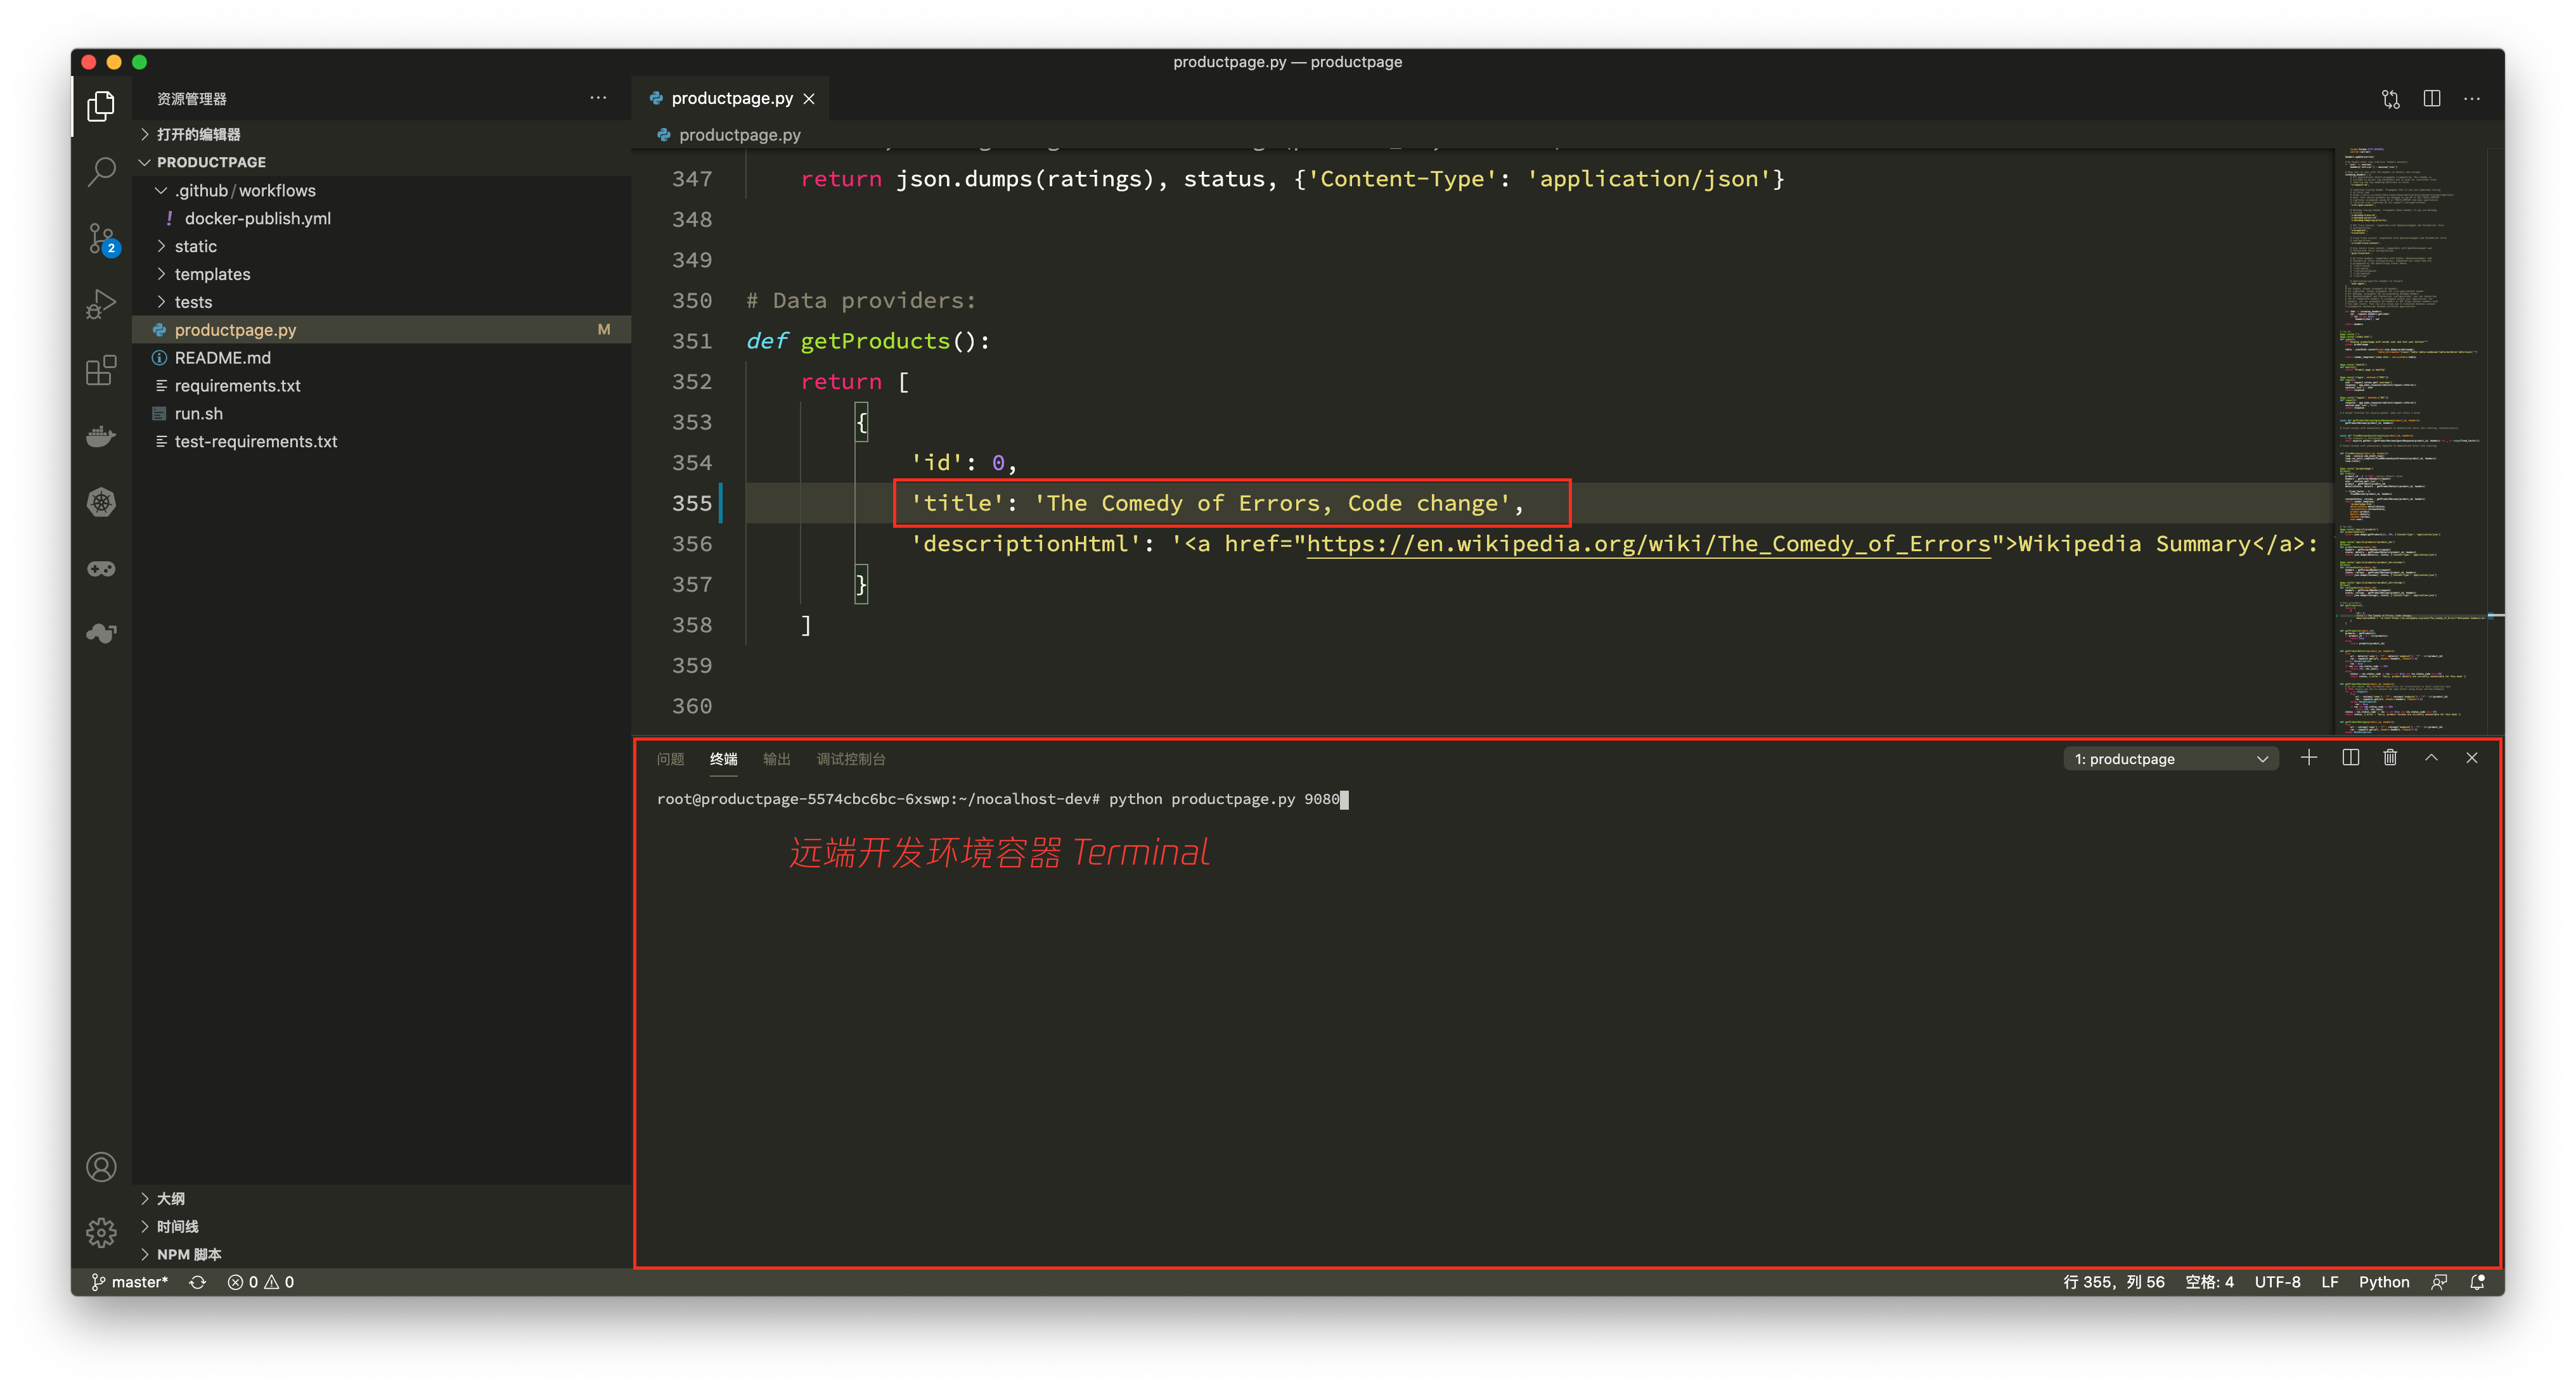Open the terminal selector dropdown '1: productpage'

pyautogui.click(x=2170, y=758)
